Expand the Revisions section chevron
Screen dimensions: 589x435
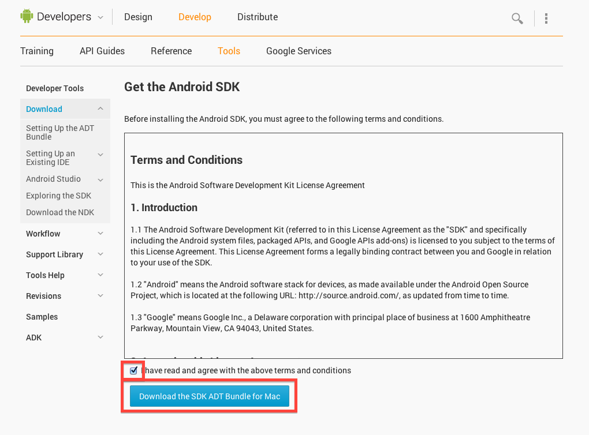(x=100, y=295)
